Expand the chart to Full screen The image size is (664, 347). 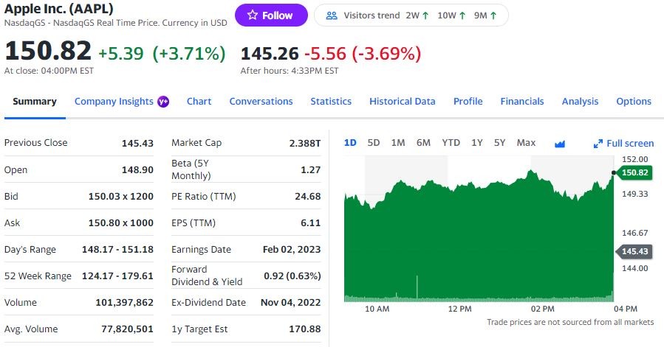point(624,143)
